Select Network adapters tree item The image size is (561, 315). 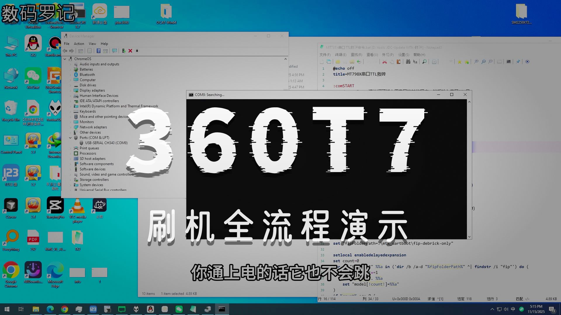click(93, 127)
